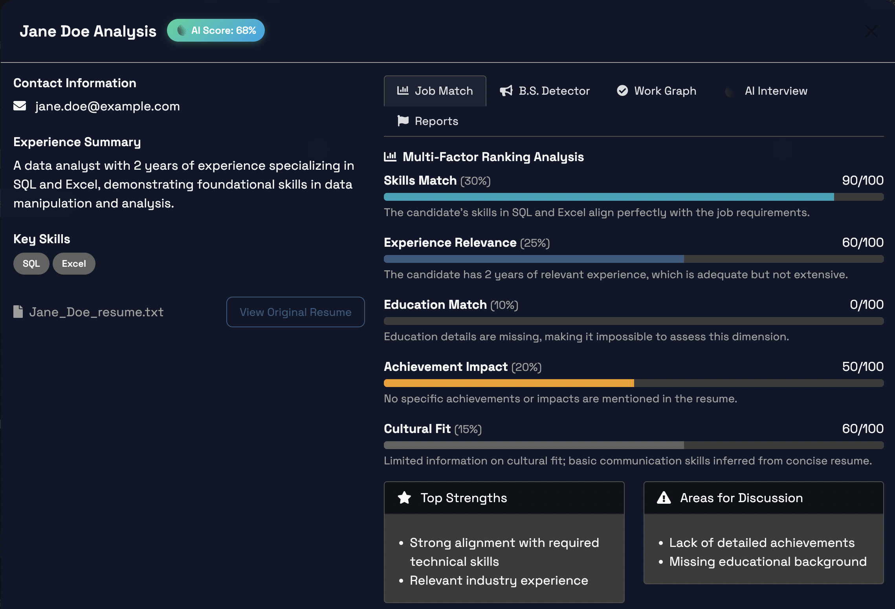Open the Work Graph tab
Screen dimensions: 895x609
click(656, 91)
